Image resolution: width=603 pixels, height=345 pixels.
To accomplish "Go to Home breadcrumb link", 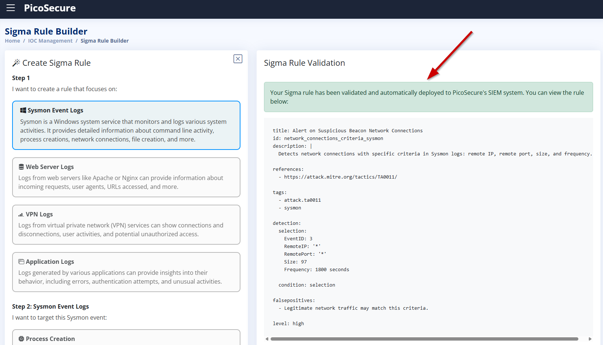I will (x=13, y=41).
